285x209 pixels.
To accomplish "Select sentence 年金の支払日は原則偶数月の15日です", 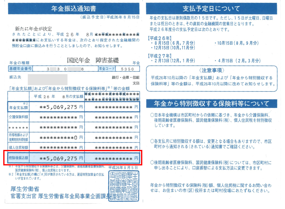I will (x=184, y=18).
